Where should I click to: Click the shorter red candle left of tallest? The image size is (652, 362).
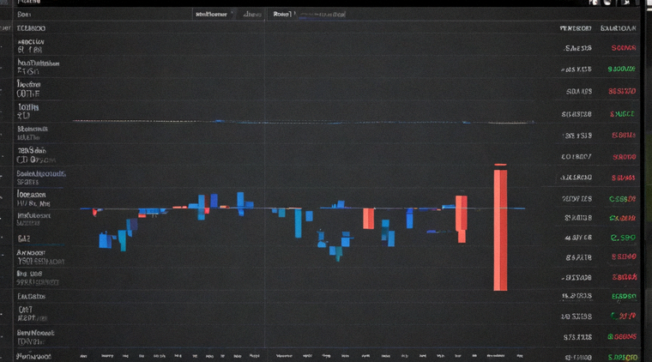click(462, 219)
